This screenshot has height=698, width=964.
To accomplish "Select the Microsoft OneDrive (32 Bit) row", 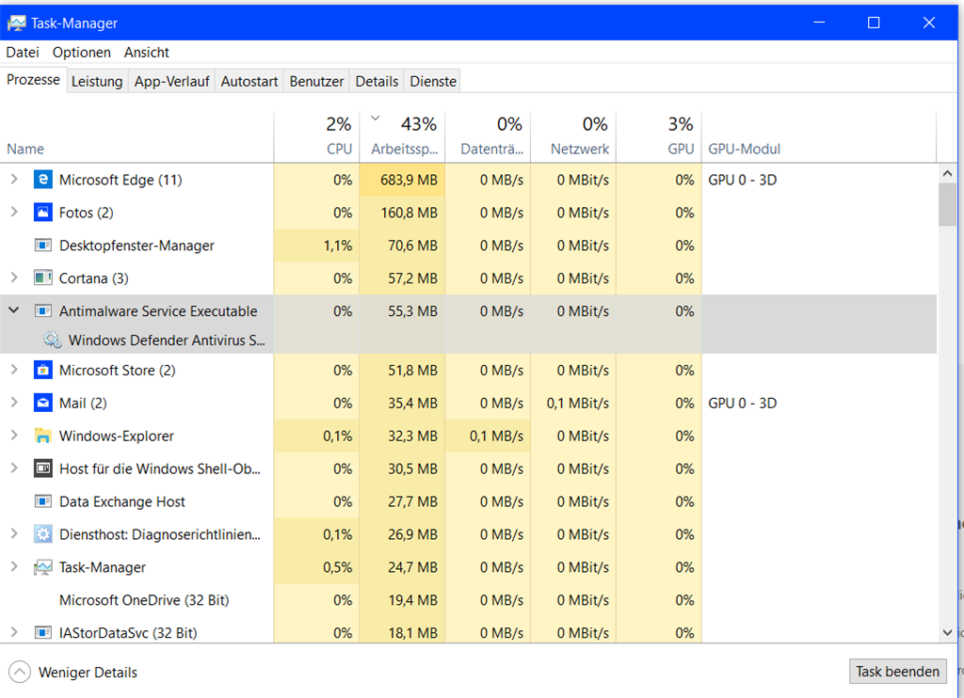I will [x=469, y=599].
